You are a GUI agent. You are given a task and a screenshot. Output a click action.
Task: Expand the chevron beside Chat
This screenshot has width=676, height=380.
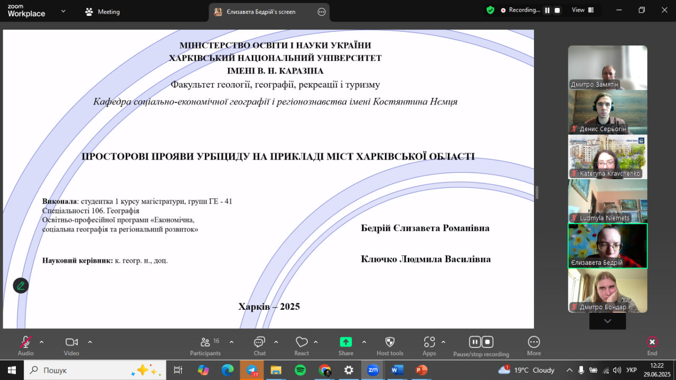click(x=276, y=342)
